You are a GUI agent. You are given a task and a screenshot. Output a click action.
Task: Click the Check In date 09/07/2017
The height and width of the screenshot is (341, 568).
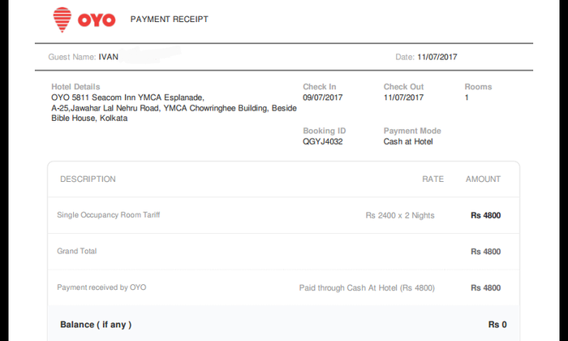coord(323,97)
